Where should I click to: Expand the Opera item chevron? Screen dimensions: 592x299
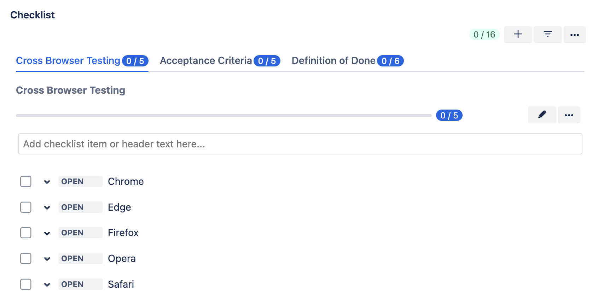[47, 259]
